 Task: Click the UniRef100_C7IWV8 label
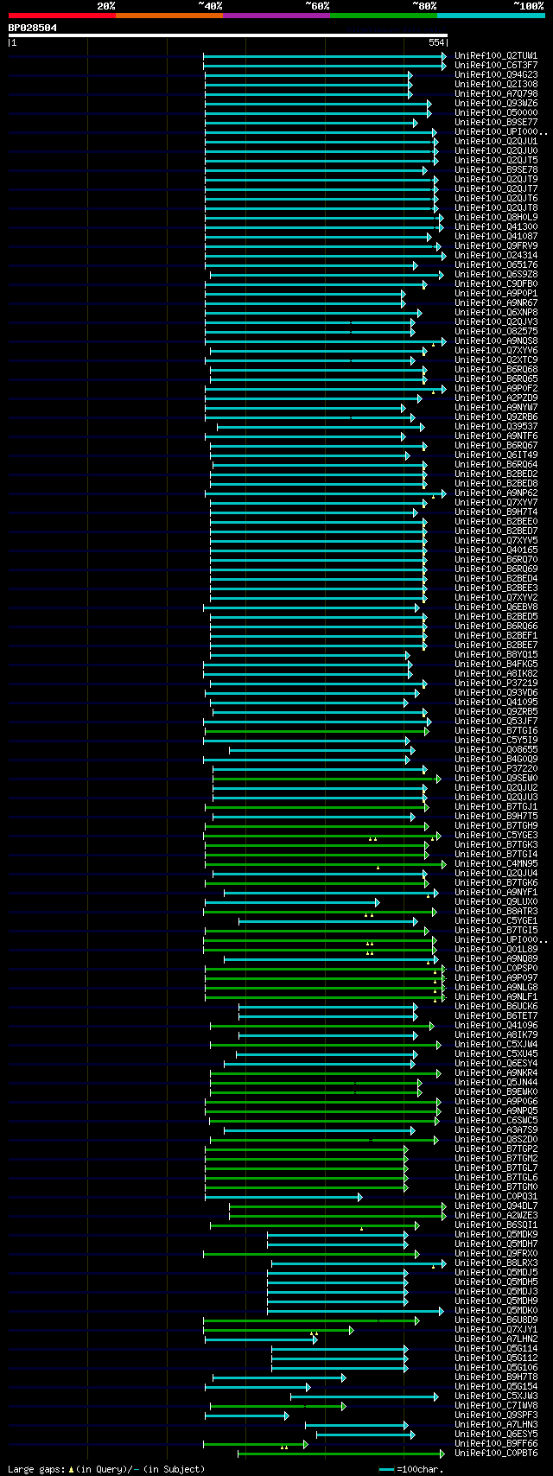click(x=496, y=1405)
